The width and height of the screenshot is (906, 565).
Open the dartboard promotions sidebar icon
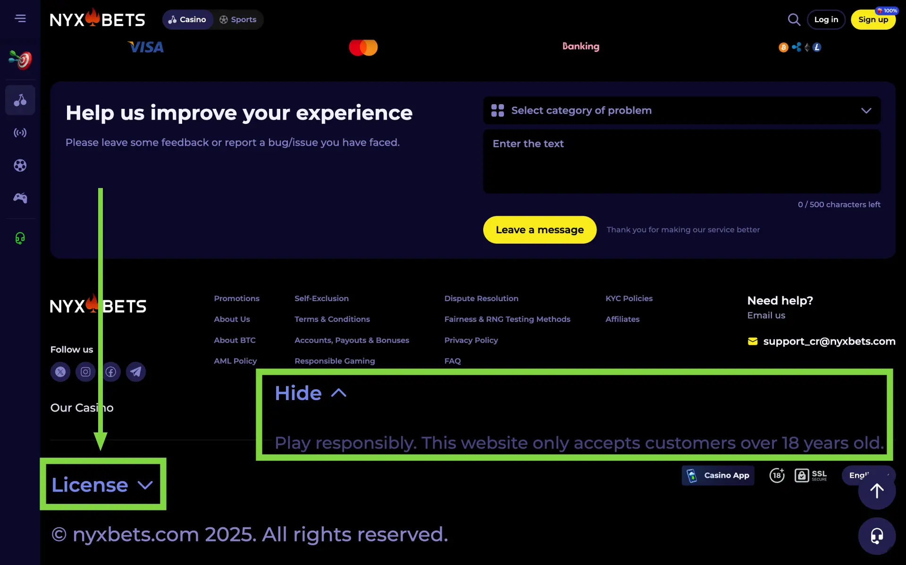point(20,59)
